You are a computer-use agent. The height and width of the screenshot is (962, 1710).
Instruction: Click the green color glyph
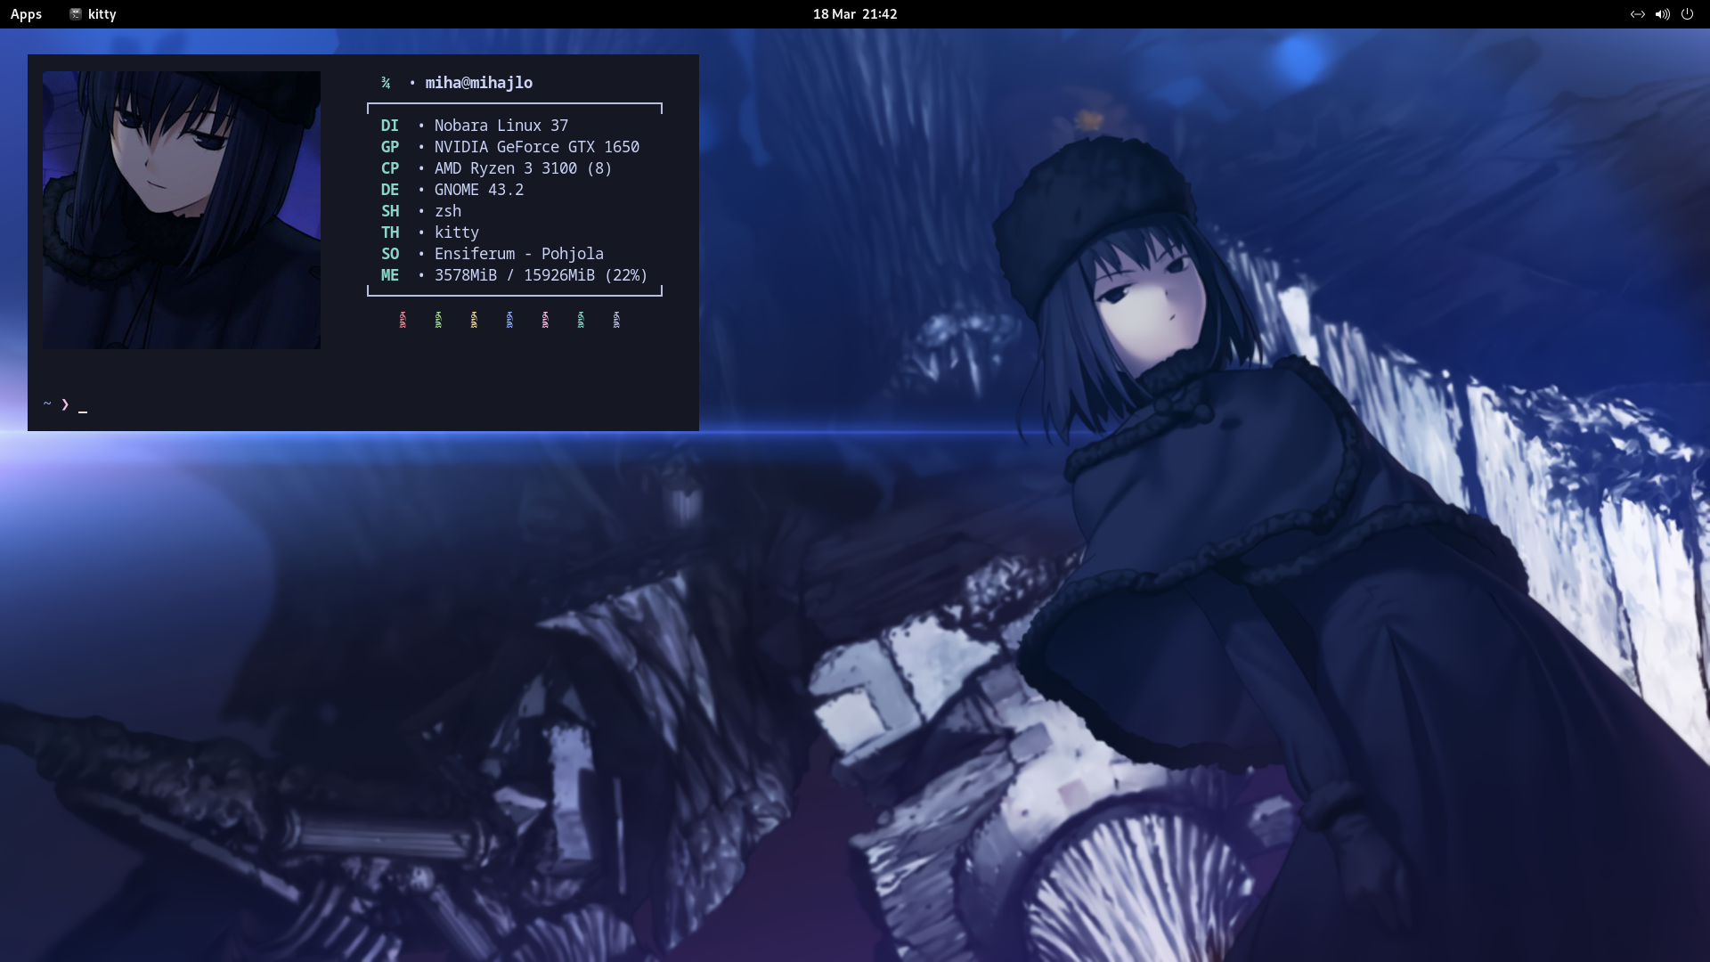[x=438, y=320]
